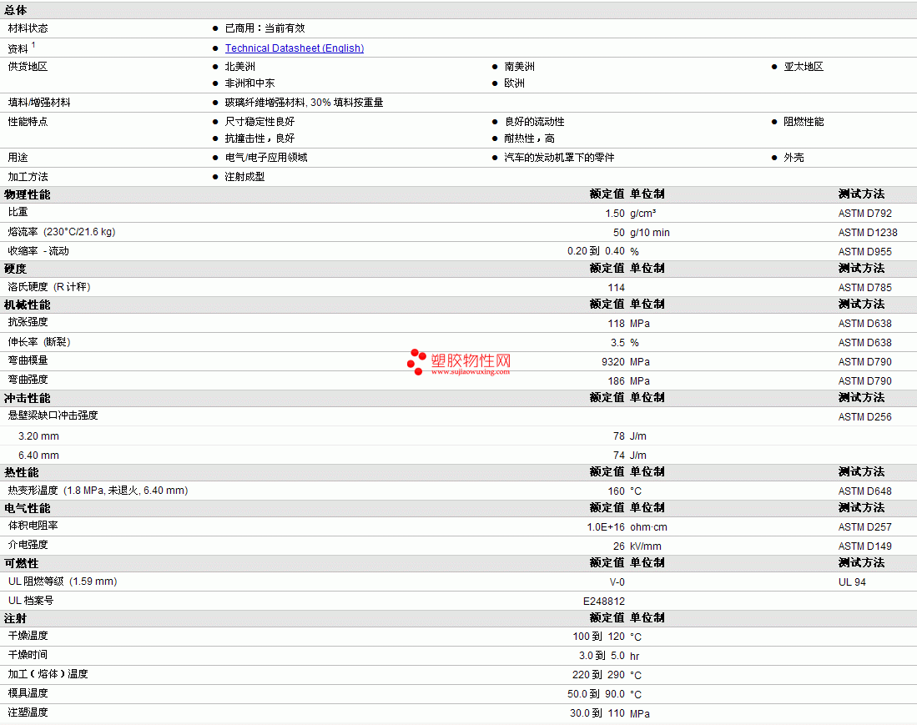Click the 物理性能 section header
Viewport: 917px width, 725px height.
point(27,194)
